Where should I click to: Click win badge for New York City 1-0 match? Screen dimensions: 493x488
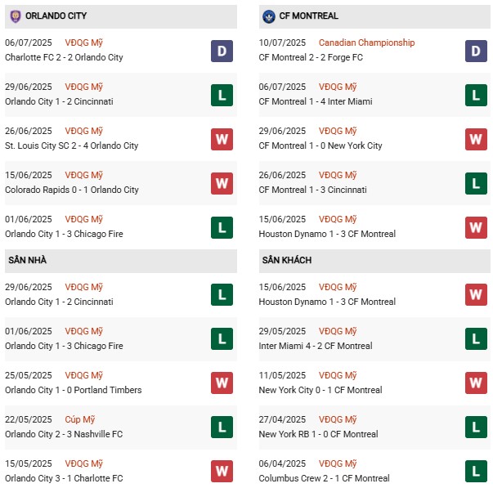point(476,139)
